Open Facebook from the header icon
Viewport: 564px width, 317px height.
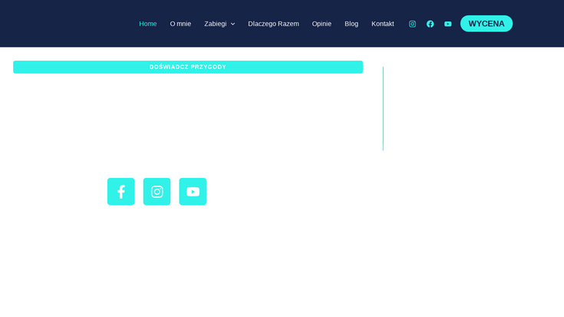[430, 24]
